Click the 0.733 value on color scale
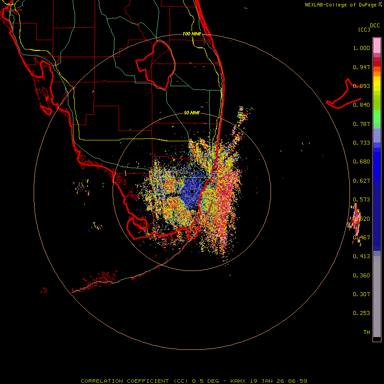The height and width of the screenshot is (384, 384). click(x=361, y=143)
